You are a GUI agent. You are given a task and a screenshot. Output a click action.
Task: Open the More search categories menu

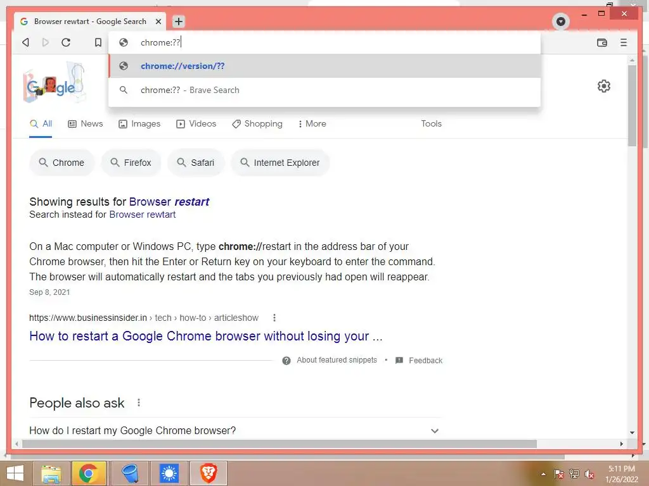(312, 124)
